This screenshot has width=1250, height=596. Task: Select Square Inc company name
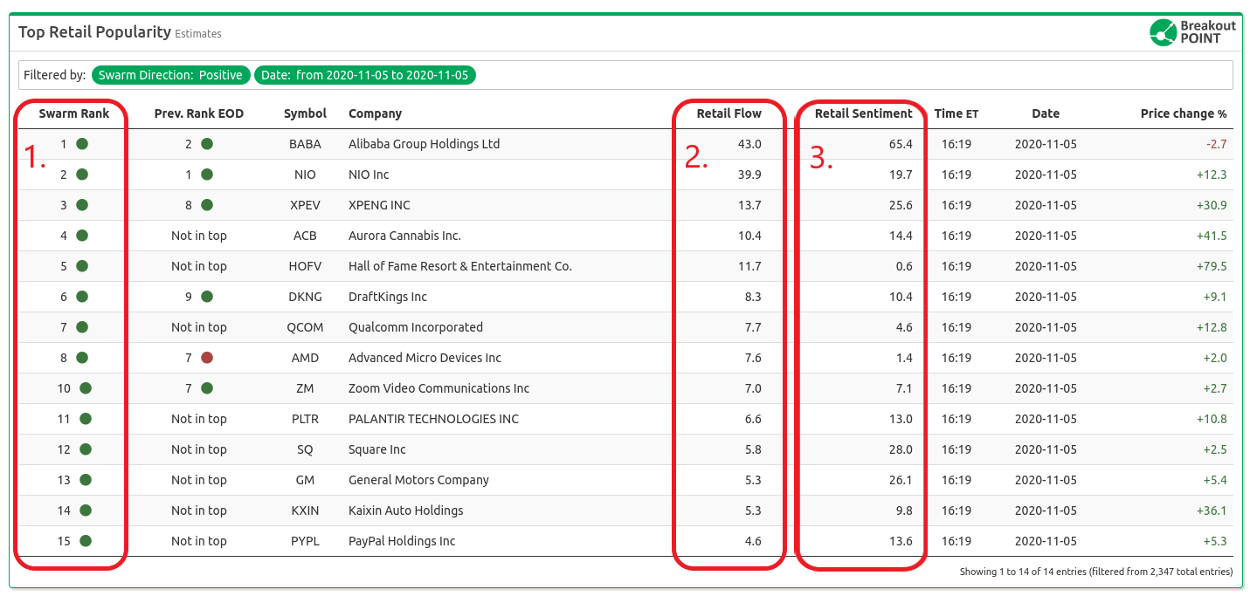click(377, 449)
